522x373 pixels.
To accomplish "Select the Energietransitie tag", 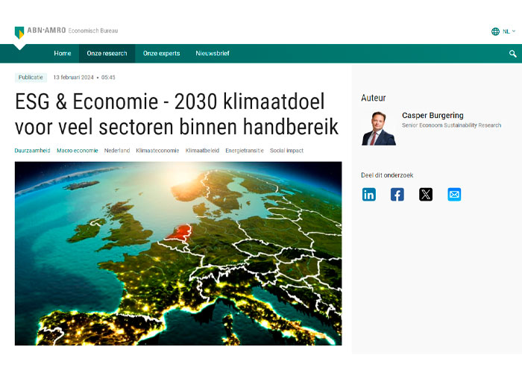I will click(x=245, y=151).
